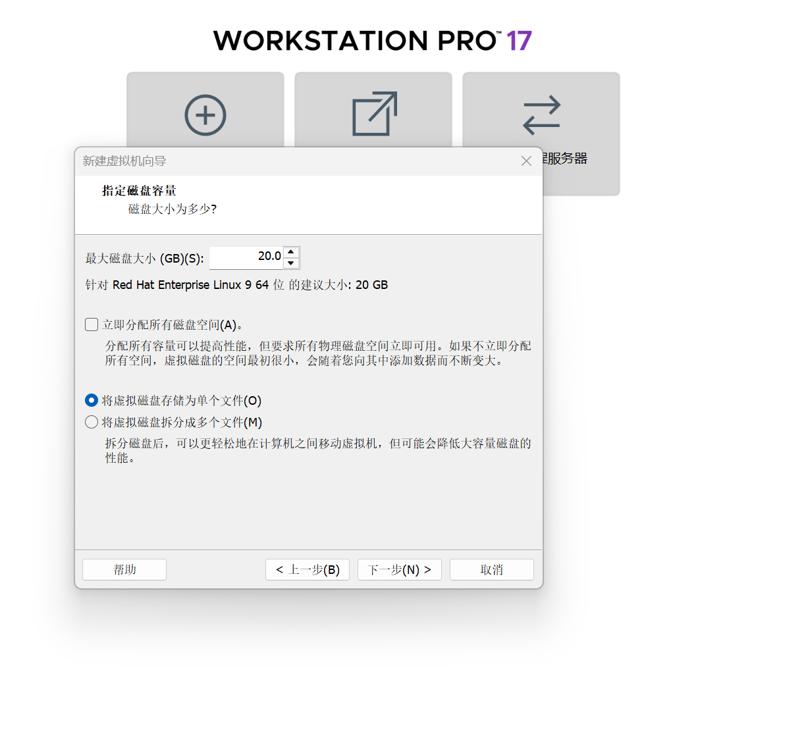The width and height of the screenshot is (806, 747).
Task: Click the spinner up arrow to increase disk size
Action: pos(292,252)
